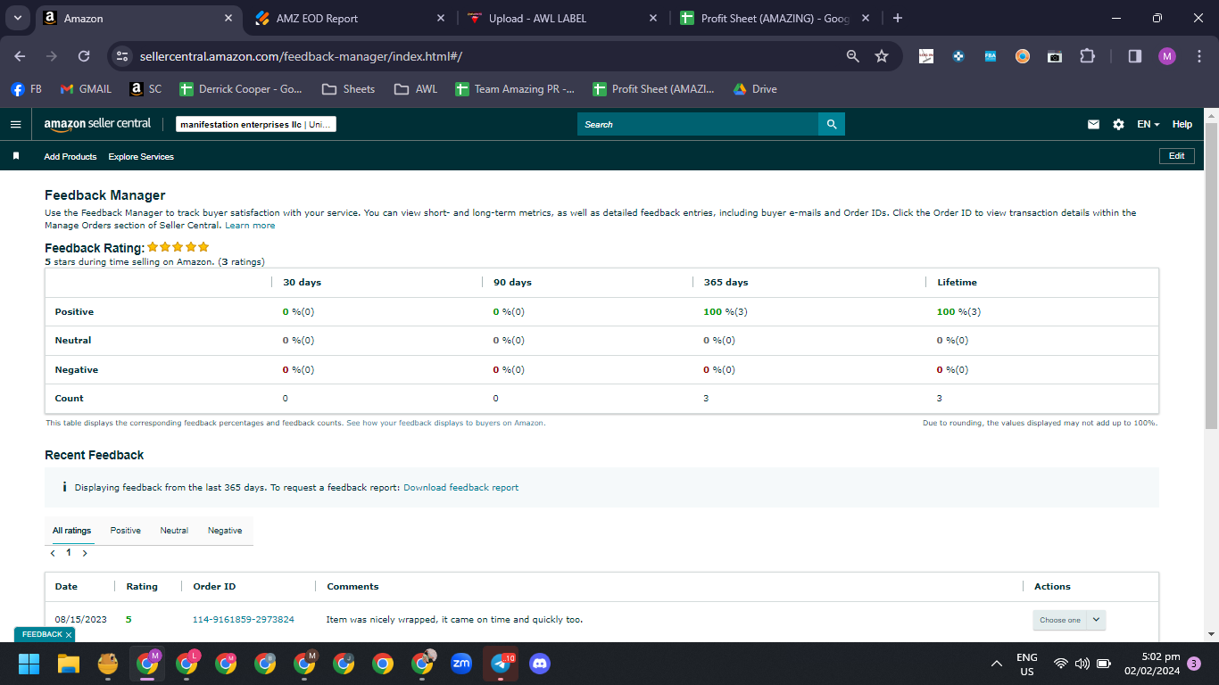Open File Explorer from the taskbar

(69, 664)
